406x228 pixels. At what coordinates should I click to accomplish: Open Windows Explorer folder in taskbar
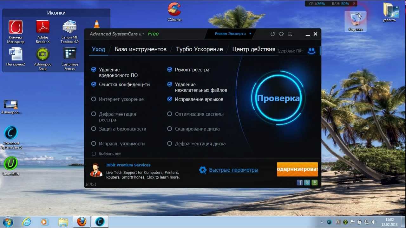click(x=63, y=222)
